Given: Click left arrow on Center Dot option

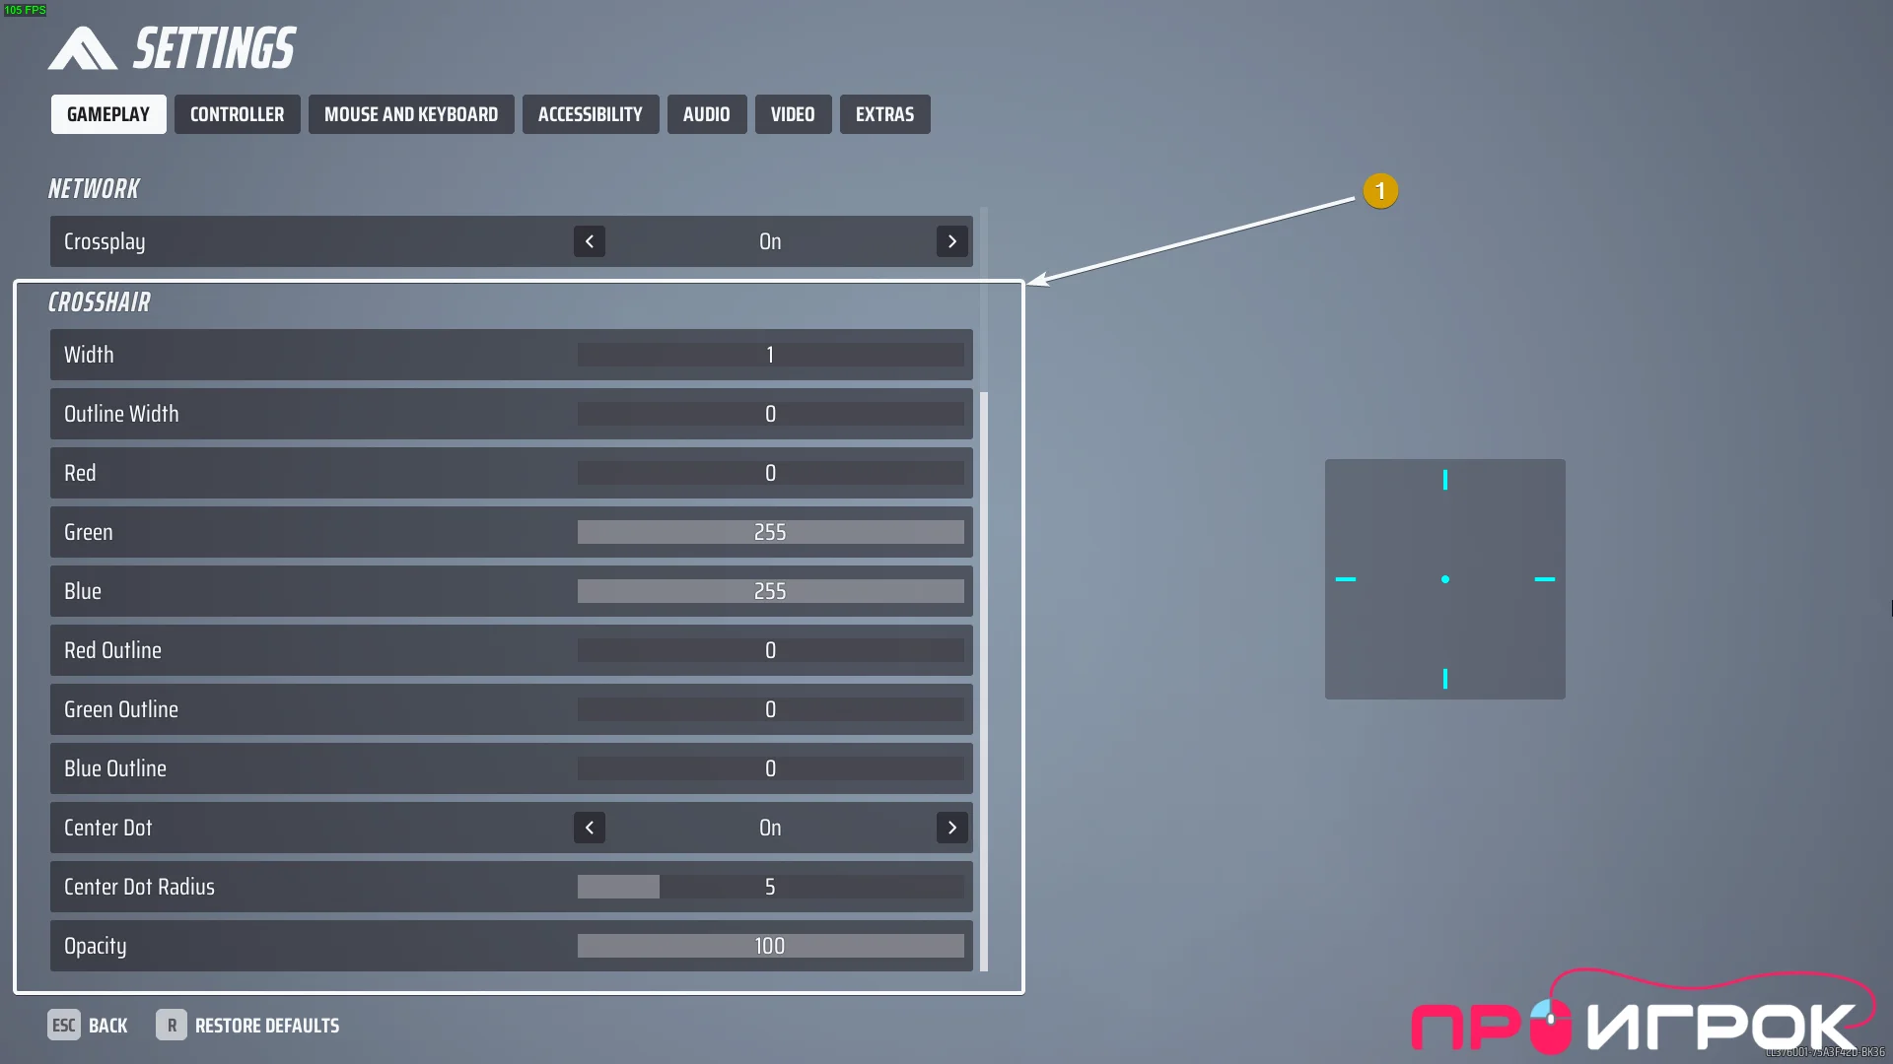Looking at the screenshot, I should click(589, 828).
